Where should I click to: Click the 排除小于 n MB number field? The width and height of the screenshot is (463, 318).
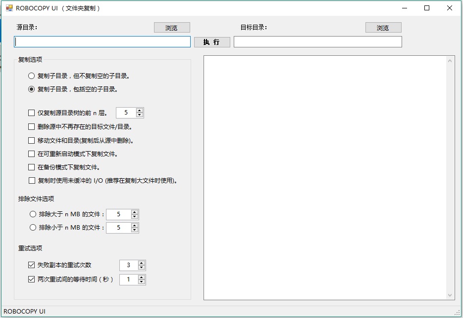(x=119, y=228)
